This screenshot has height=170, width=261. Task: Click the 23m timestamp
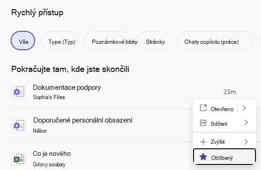click(x=230, y=92)
